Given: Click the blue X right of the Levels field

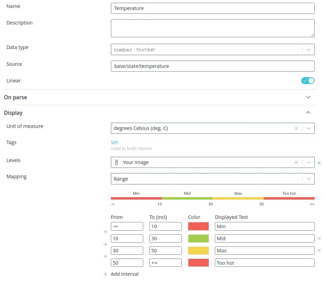Looking at the screenshot, I should [319, 163].
